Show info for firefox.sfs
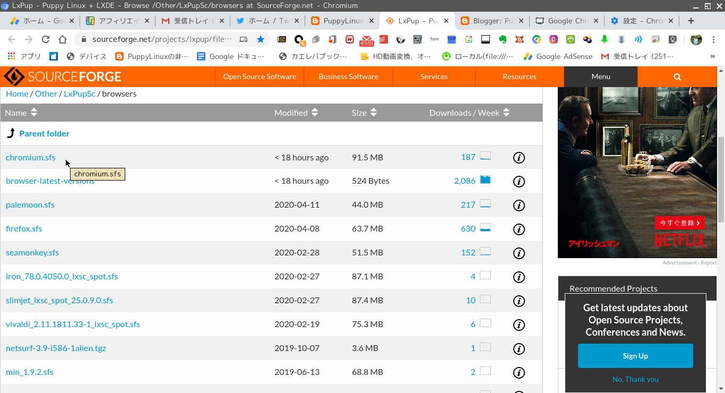 [x=519, y=229]
